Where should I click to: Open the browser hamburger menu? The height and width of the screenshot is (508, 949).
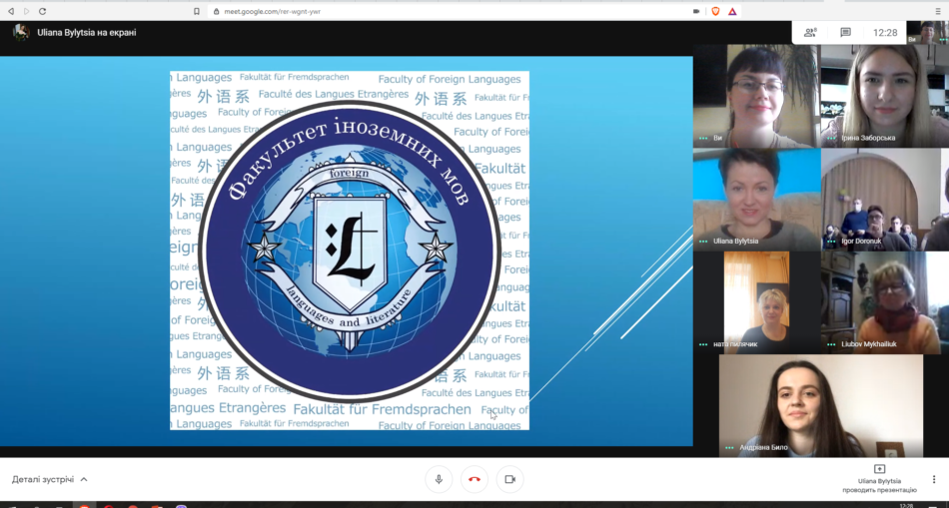938,11
